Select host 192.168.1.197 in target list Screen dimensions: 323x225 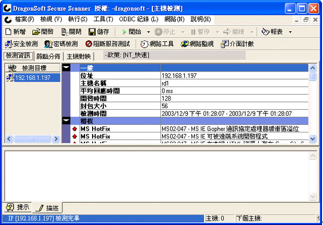(32, 78)
